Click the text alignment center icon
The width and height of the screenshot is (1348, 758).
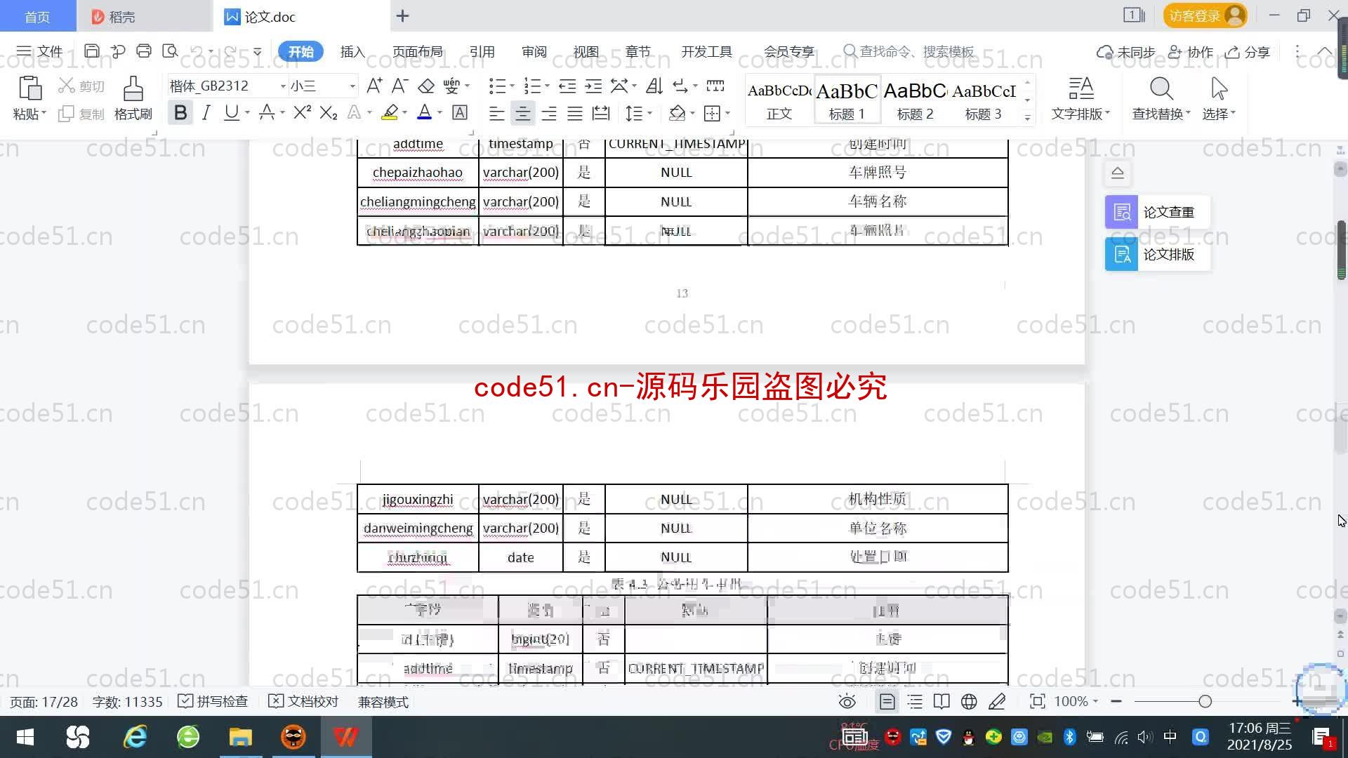click(x=523, y=113)
